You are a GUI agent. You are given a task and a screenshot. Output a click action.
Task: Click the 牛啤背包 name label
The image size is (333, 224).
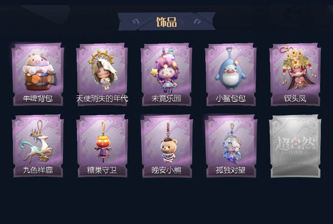pos(38,98)
